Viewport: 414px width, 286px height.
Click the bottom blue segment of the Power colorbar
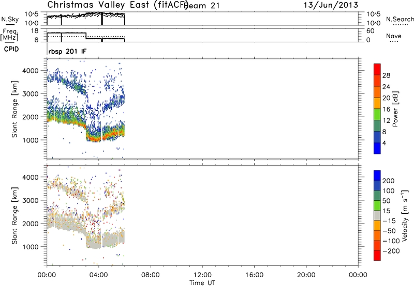(377, 148)
